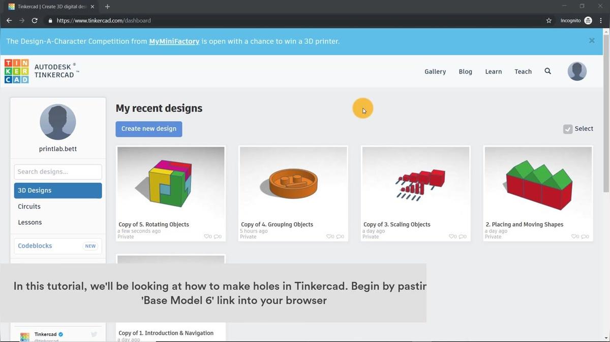Open the Gallery page
Image resolution: width=610 pixels, height=342 pixels.
point(435,72)
